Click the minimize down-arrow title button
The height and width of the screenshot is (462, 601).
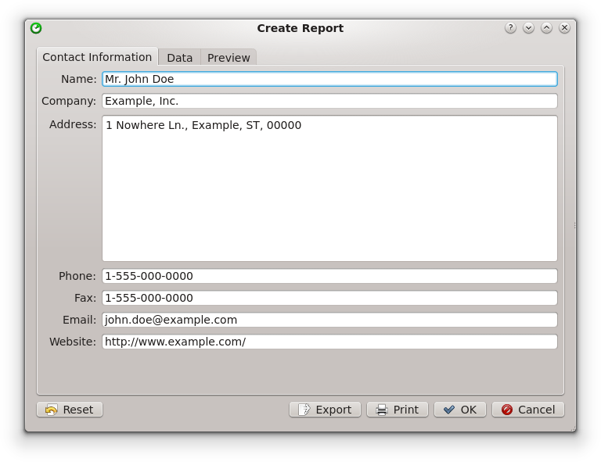tap(528, 28)
